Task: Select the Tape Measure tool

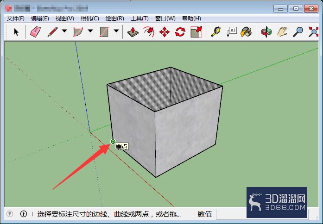Action: coord(215,32)
